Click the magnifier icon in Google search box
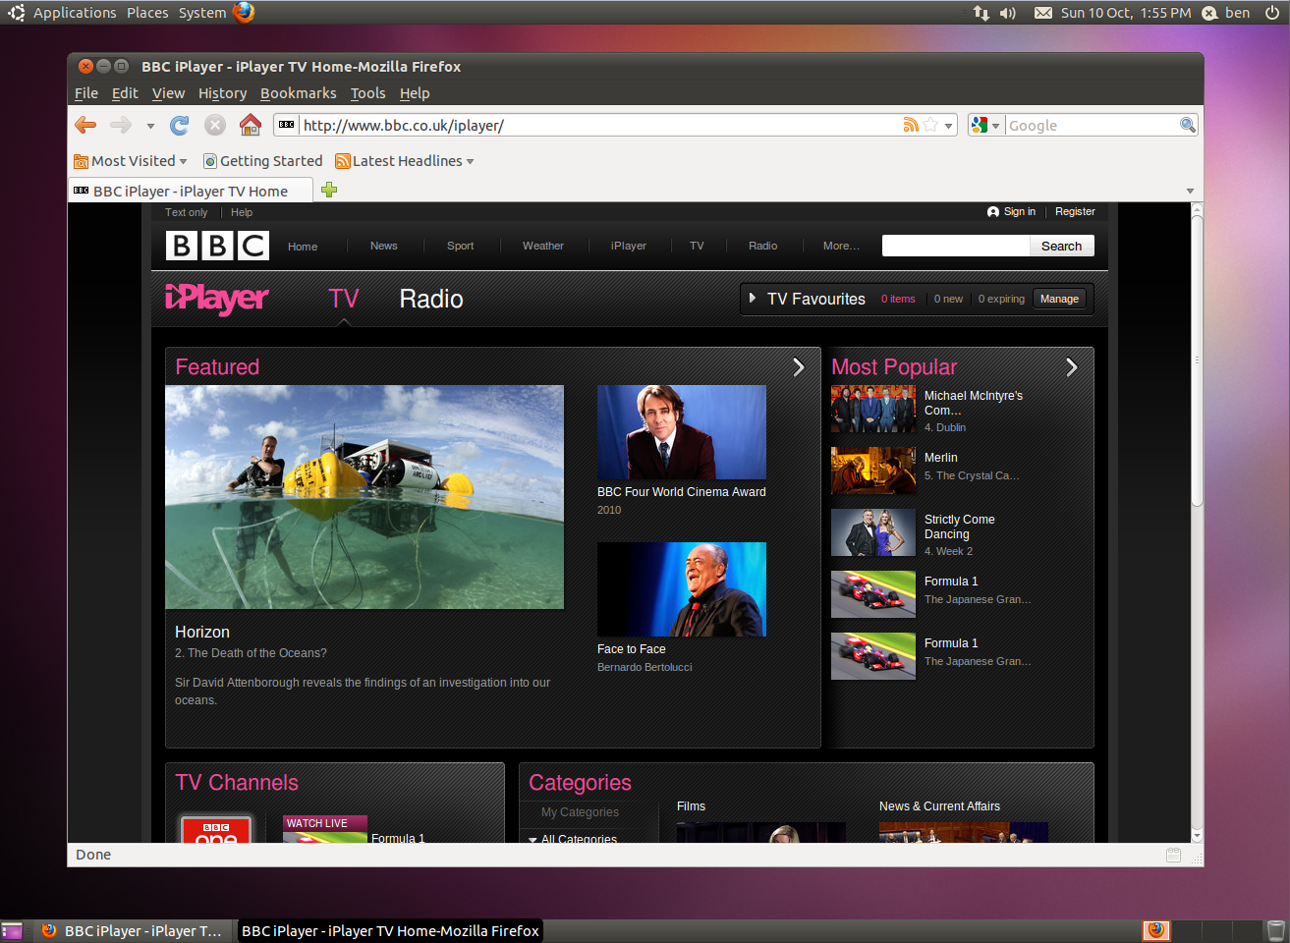Image resolution: width=1290 pixels, height=943 pixels. [x=1187, y=125]
